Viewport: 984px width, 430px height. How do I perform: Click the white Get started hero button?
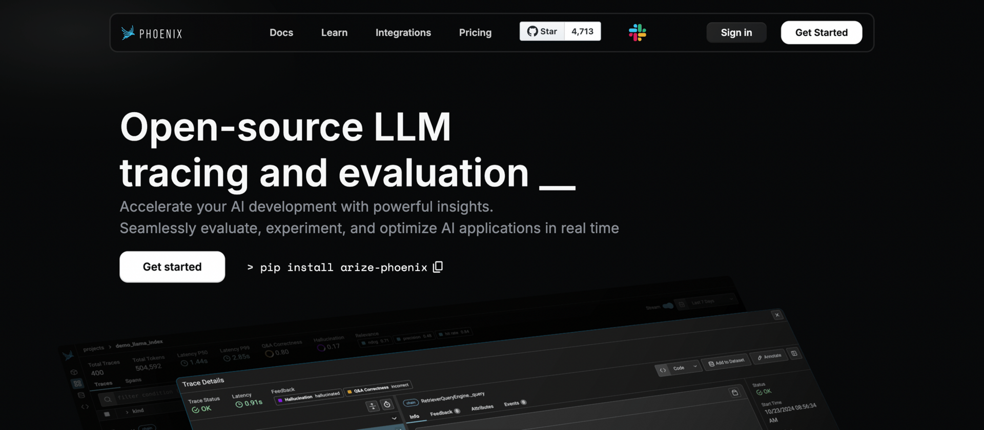(x=172, y=267)
